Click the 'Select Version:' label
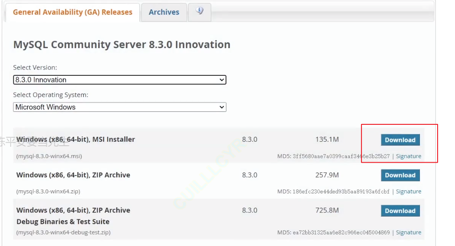Viewport: 455px width, 246px height. coord(35,67)
